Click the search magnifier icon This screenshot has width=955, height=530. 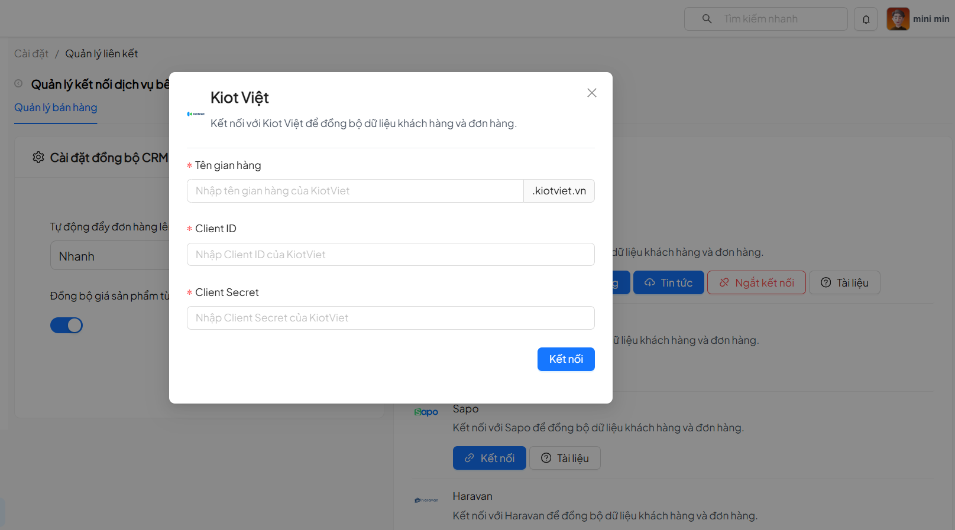[x=707, y=19]
